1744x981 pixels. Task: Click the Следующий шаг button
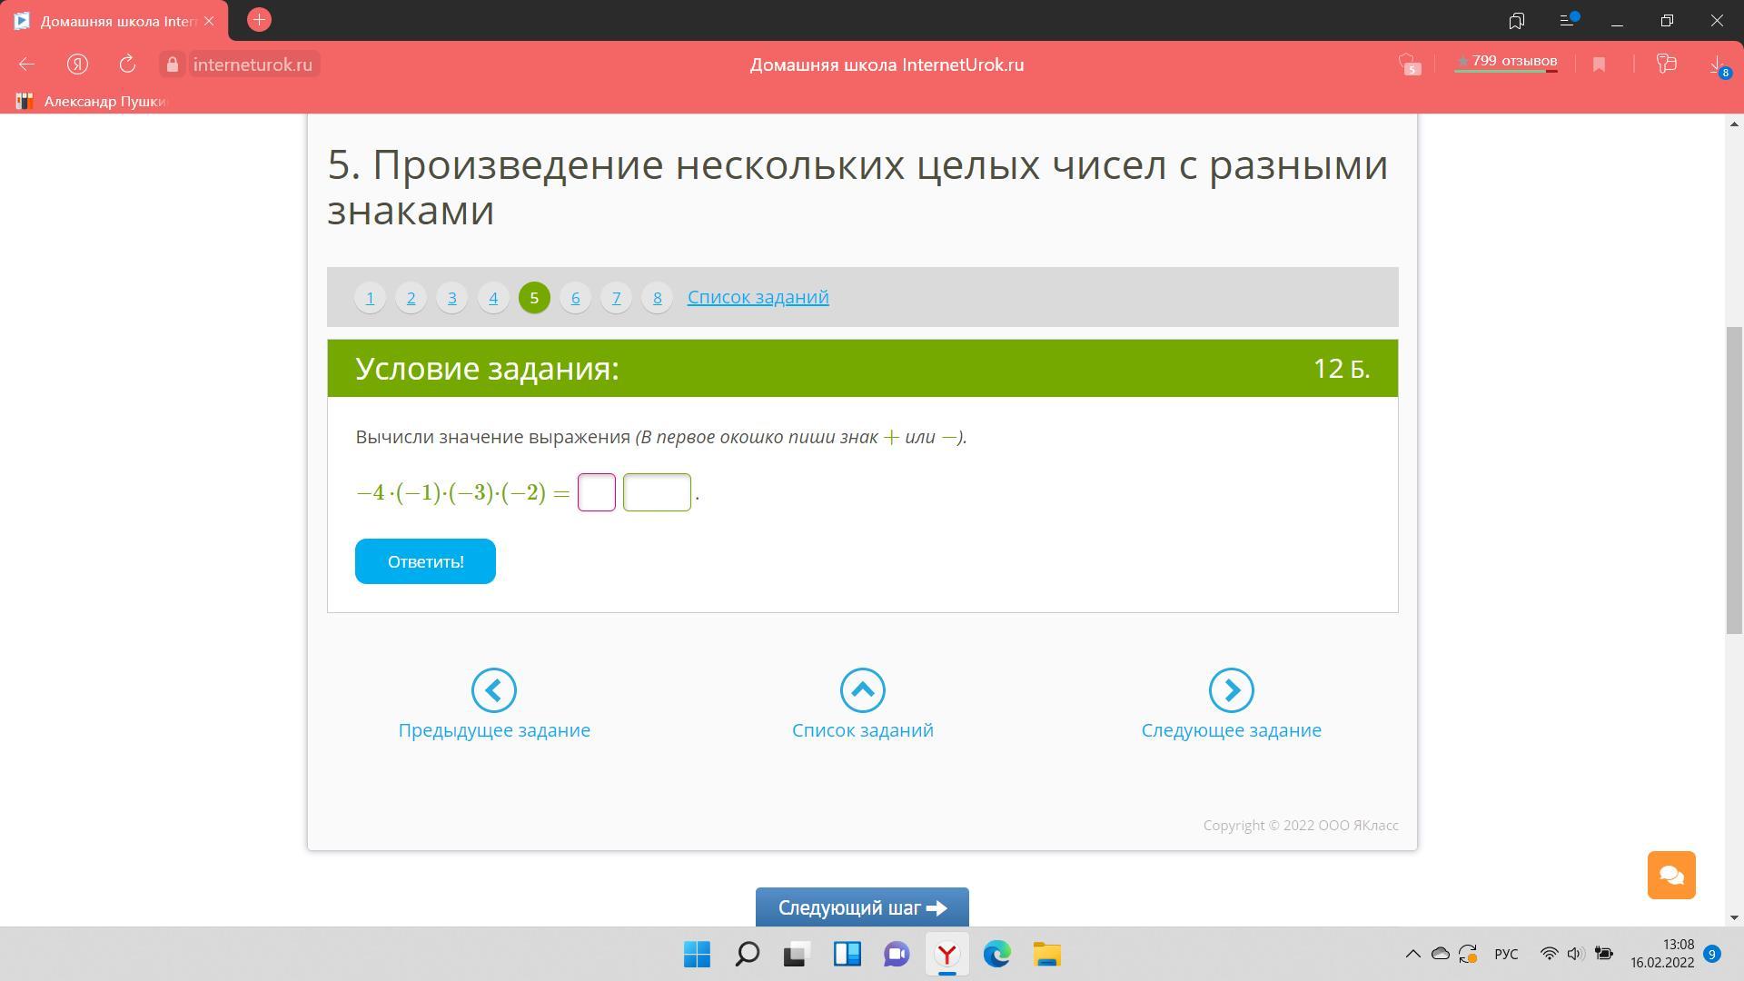862,907
